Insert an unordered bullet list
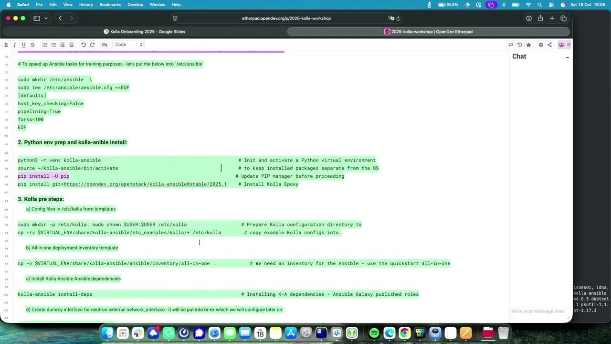Viewport: 611px width, 344px height. [x=53, y=44]
